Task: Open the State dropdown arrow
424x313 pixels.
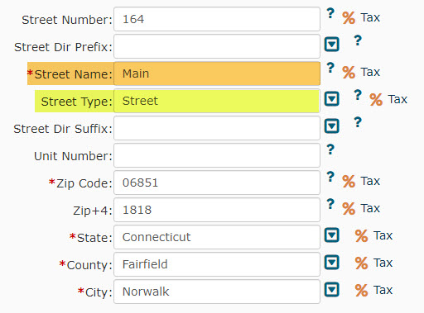Action: click(x=331, y=235)
